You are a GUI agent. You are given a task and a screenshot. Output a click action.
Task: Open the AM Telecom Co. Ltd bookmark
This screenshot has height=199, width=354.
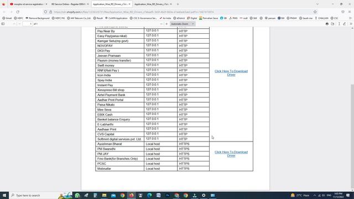(79, 18)
